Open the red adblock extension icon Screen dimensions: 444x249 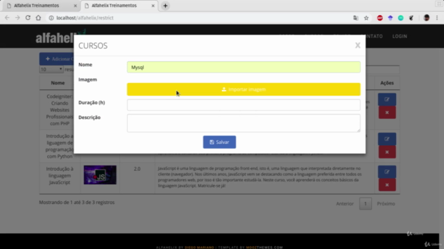click(379, 18)
